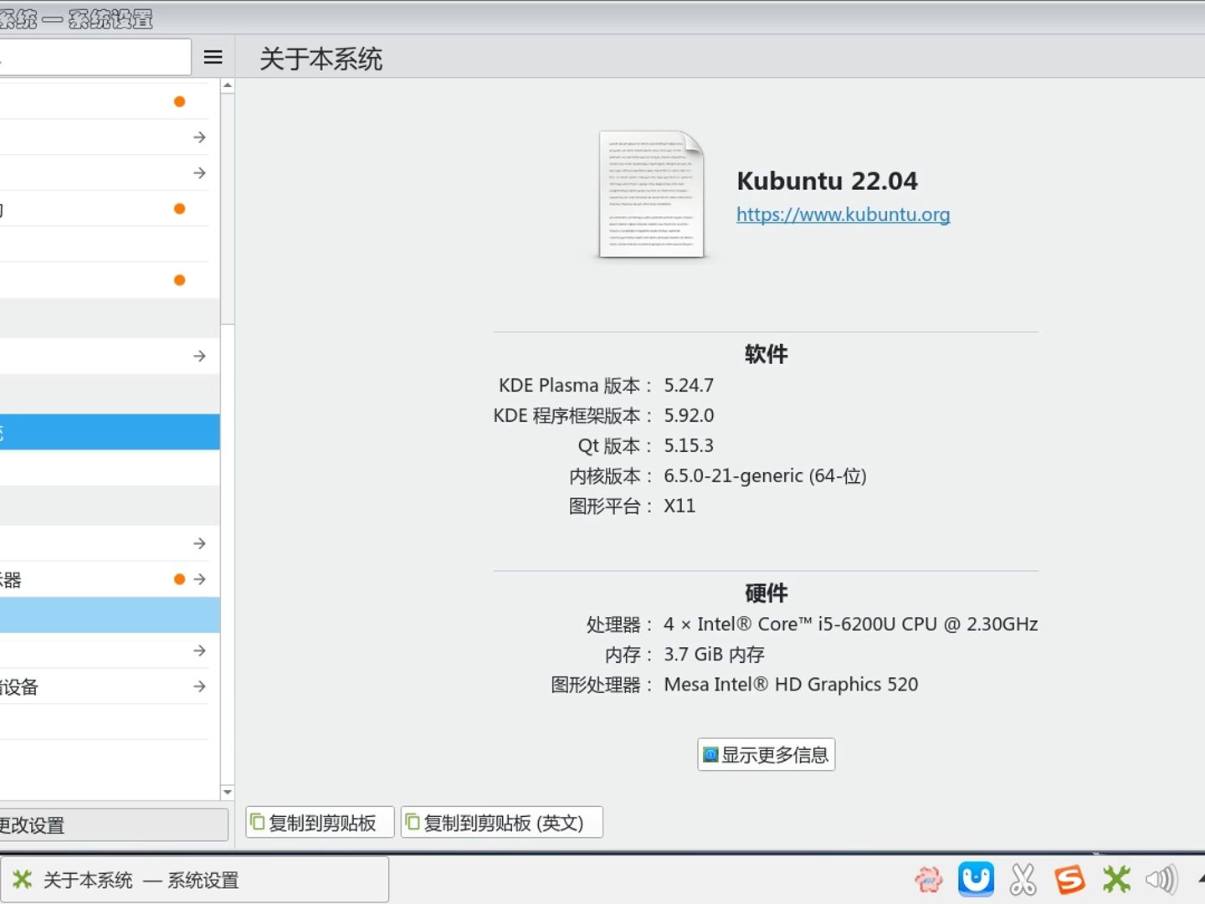Click the sidebar search input field

tap(95, 57)
